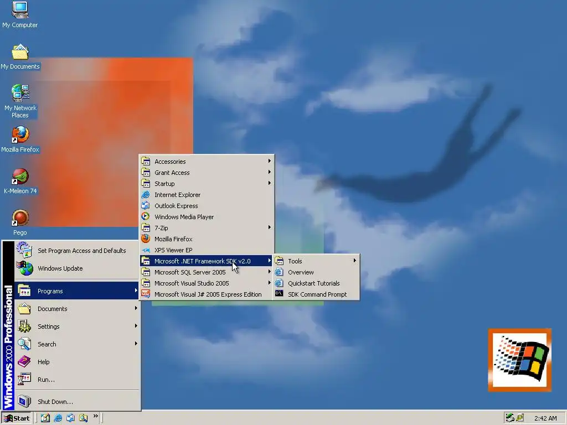Click Show Desktop icon in Quick Launch
The height and width of the screenshot is (425, 567).
click(x=45, y=418)
